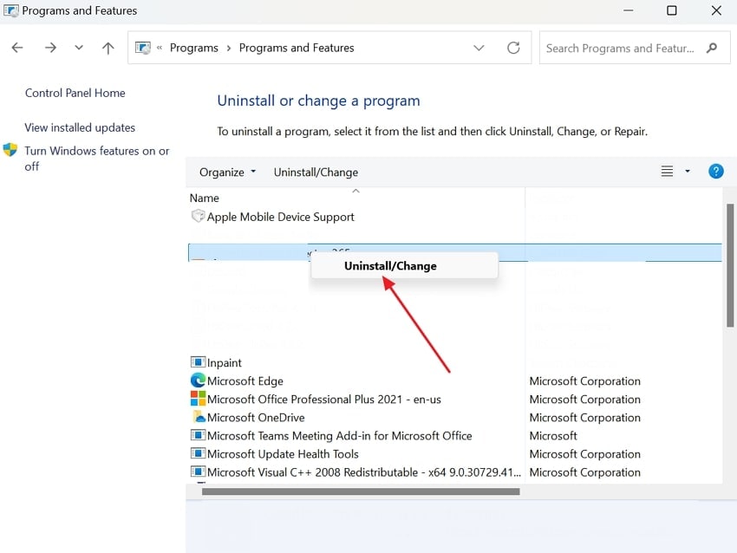Viewport: 737px width, 553px height.
Task: Open the Programs breadcrumb
Action: click(x=194, y=48)
